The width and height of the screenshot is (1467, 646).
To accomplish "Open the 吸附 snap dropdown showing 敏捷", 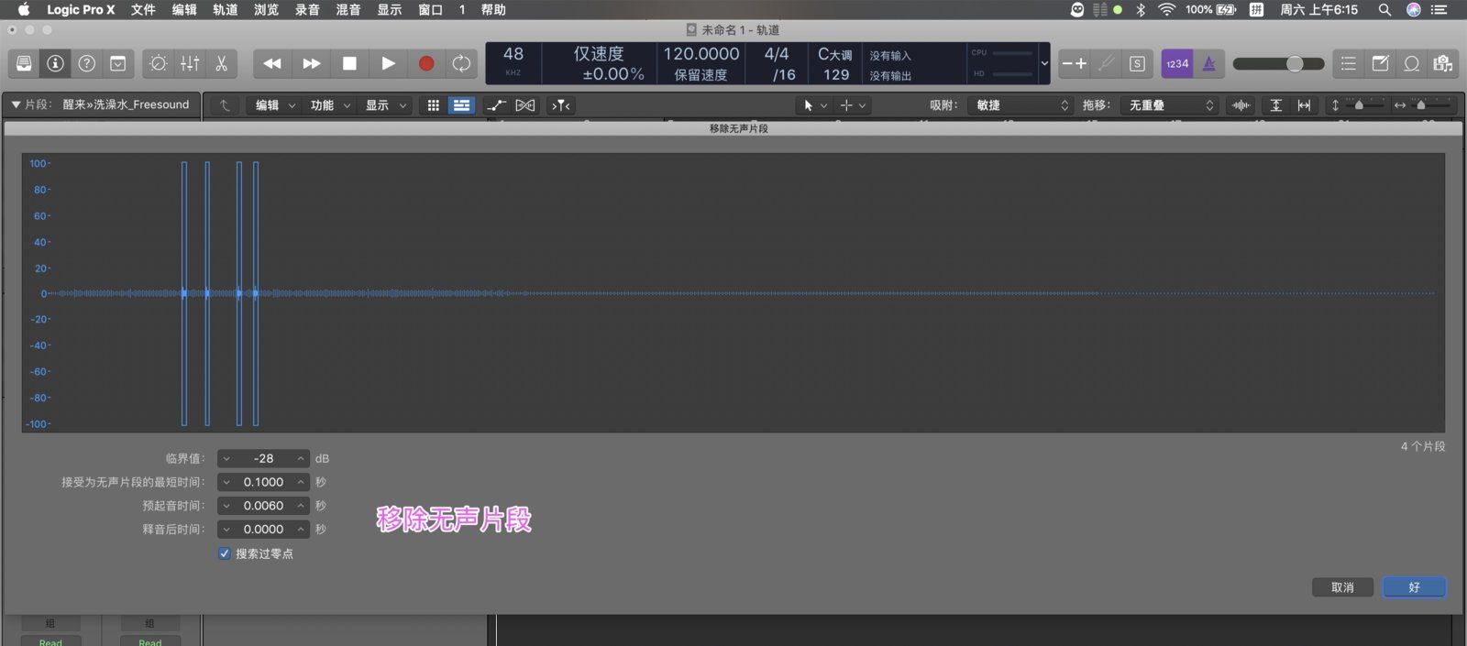I will coord(1020,105).
